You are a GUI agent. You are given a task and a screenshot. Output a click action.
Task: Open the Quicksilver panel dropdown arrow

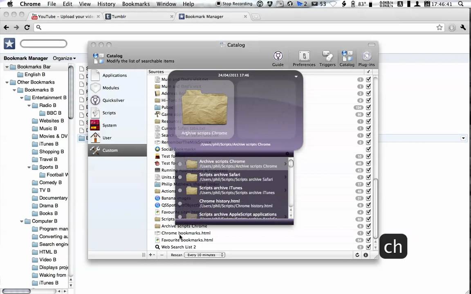[x=296, y=76]
